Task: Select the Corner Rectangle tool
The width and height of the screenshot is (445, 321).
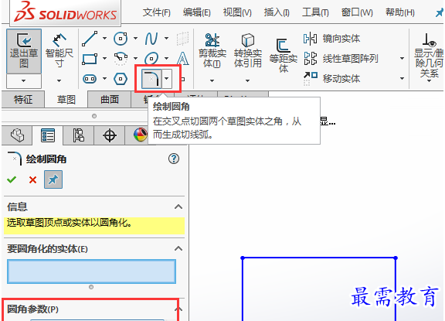Action: (x=90, y=59)
